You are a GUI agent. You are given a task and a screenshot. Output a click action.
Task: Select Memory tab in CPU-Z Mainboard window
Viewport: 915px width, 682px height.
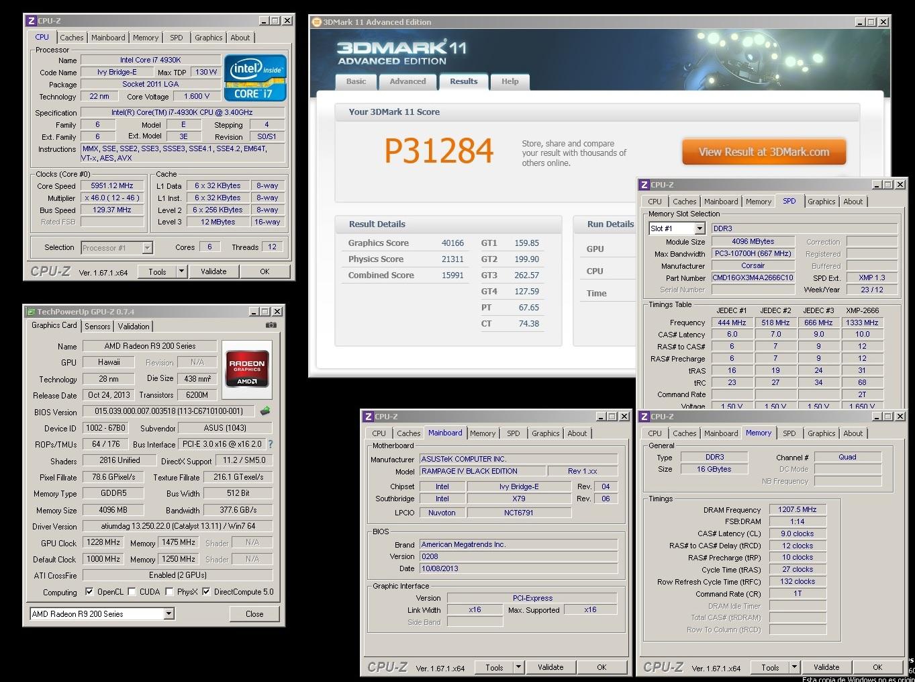point(483,433)
